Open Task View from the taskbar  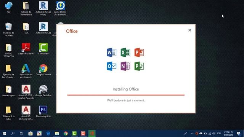[21, 134]
